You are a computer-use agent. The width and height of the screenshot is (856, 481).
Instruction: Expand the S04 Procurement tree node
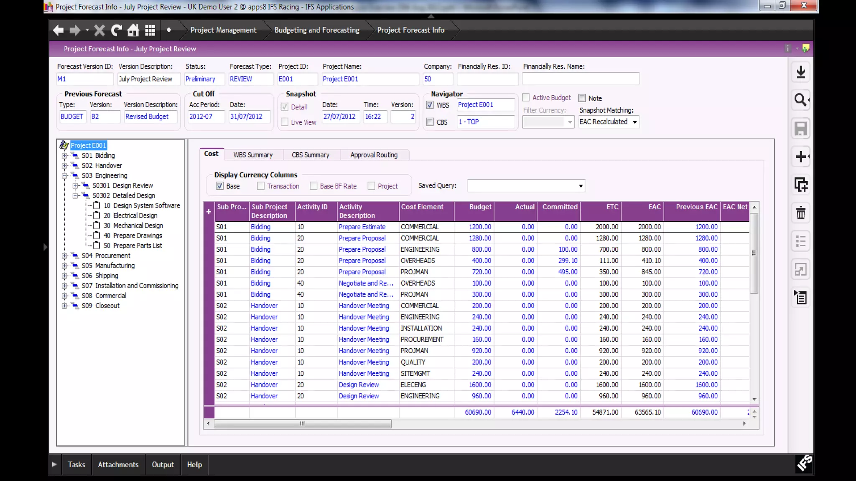64,256
